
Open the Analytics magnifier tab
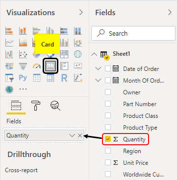55,106
